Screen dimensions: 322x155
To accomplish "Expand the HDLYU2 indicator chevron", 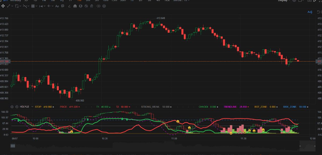I will (32, 107).
